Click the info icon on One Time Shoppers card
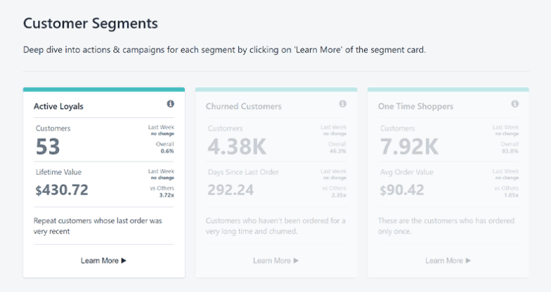The image size is (551, 292). 514,104
